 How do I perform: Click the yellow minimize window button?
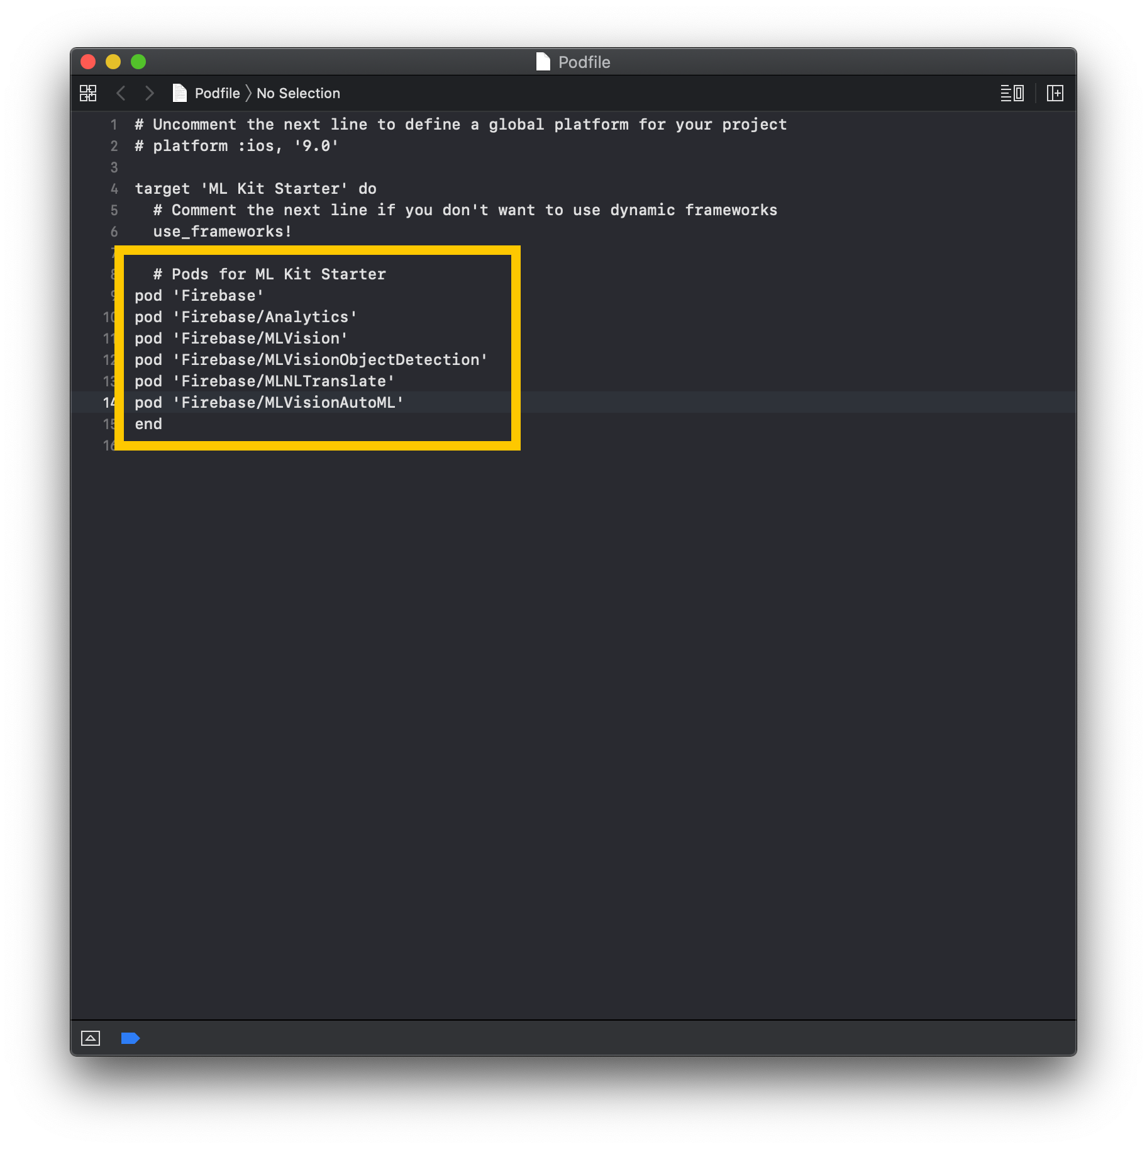point(113,62)
